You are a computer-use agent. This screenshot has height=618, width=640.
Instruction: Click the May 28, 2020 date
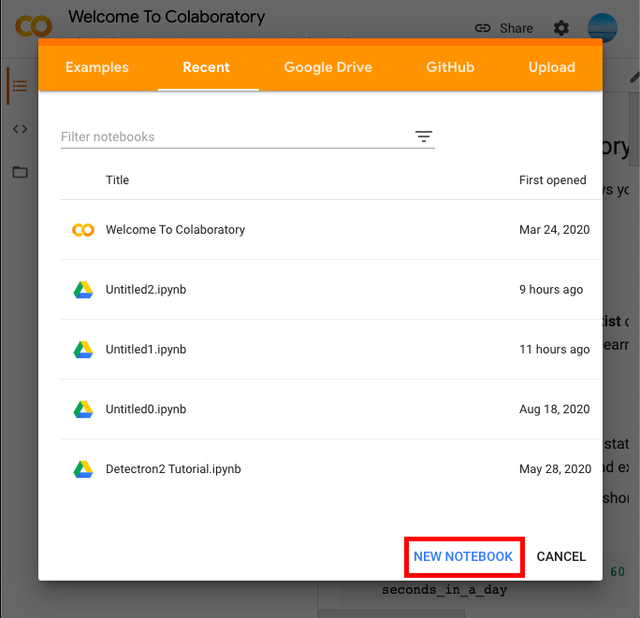[555, 469]
